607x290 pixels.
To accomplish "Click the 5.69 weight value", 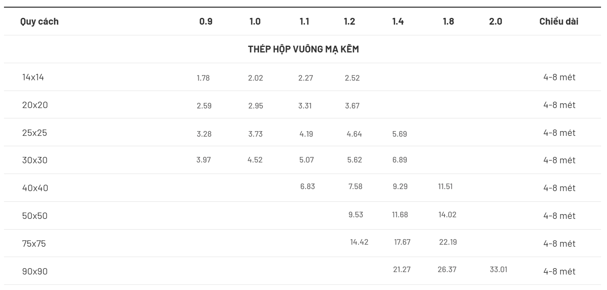I will tap(399, 134).
